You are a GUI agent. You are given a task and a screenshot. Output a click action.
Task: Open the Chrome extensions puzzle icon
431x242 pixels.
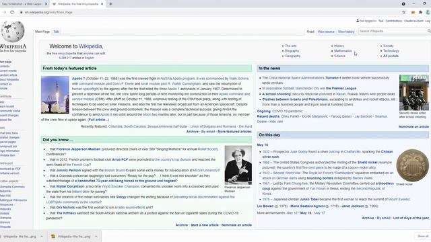point(420,12)
